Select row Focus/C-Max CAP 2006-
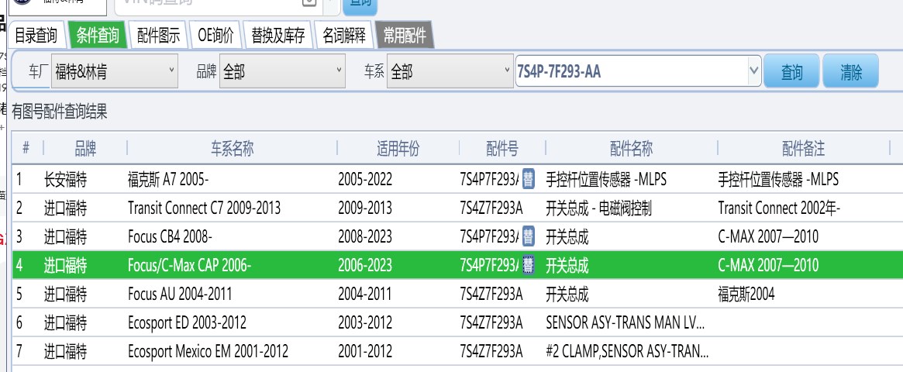 click(x=457, y=265)
